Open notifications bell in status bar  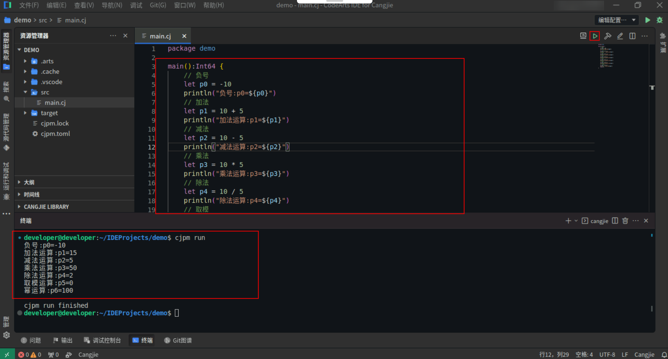(664, 354)
